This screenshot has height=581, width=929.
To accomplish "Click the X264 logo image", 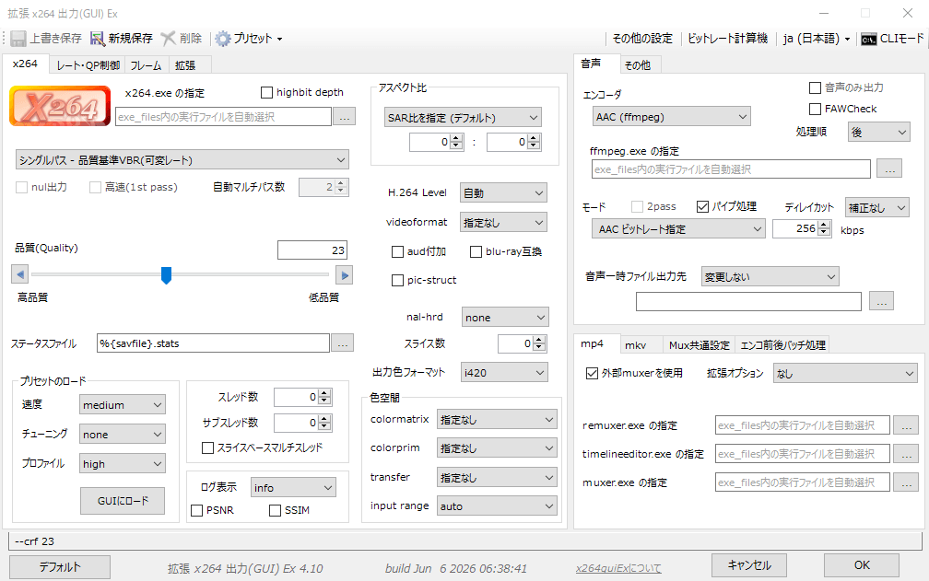I will coord(60,106).
